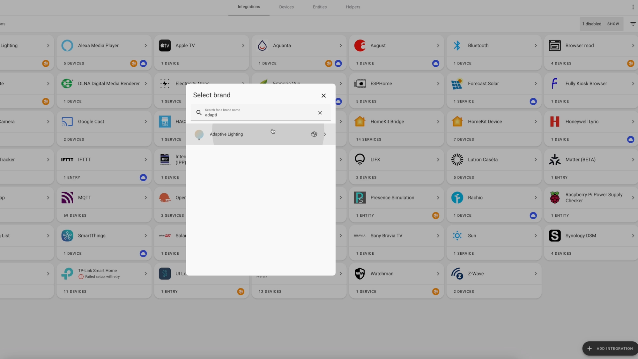Screen dimensions: 638x359
Task: Click the custom integration box icon
Action: coord(314,134)
